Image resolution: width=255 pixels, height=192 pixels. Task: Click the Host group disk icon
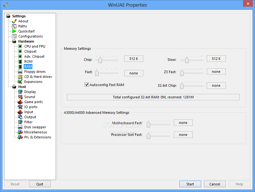click(x=14, y=87)
